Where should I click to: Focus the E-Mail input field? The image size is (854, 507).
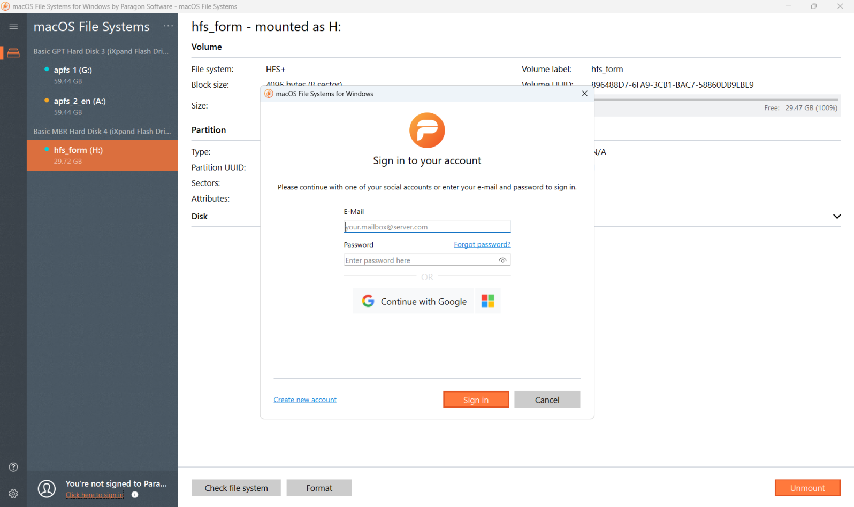pyautogui.click(x=427, y=227)
